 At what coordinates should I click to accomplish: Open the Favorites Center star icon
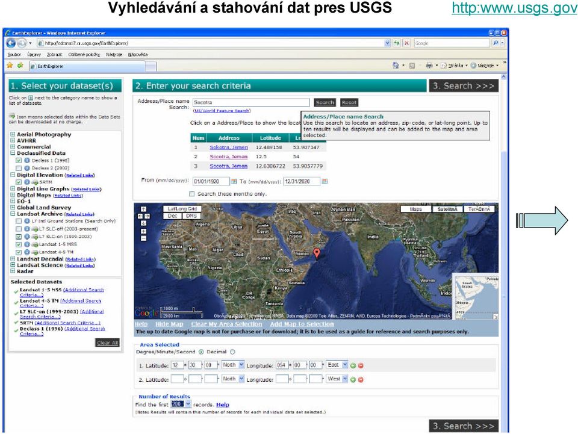(x=10, y=66)
